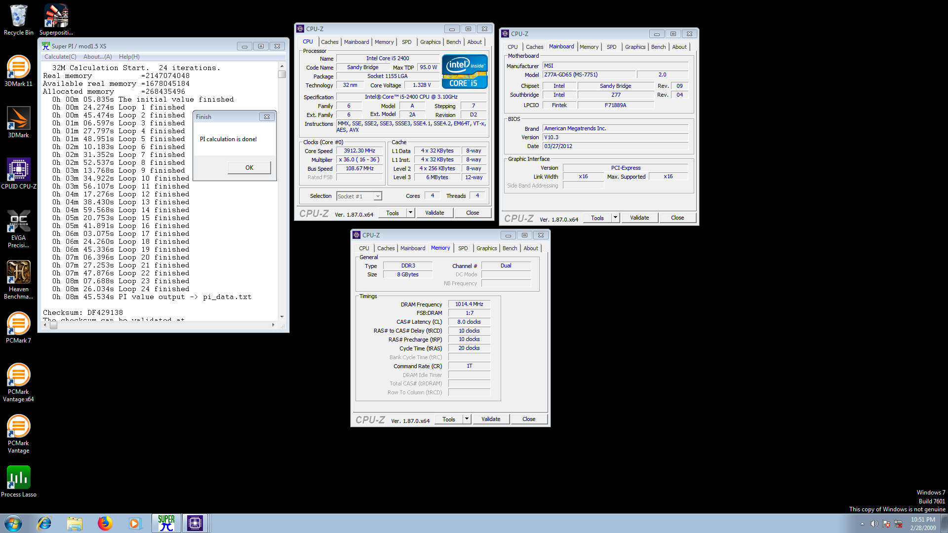Click CPU-Z Mainboard window title icon
Image resolution: width=948 pixels, height=533 pixels.
tap(505, 34)
